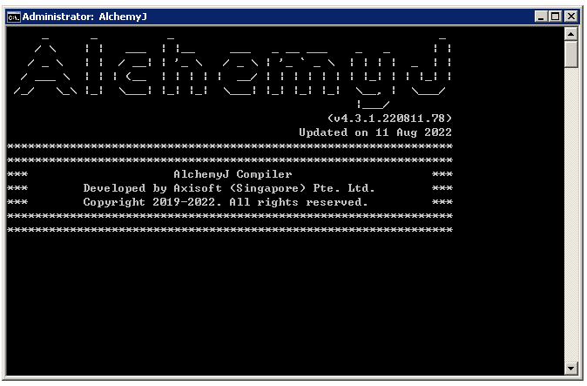This screenshot has height=386, width=587.
Task: Click the vertical scrollbar thumb
Action: coord(570,55)
